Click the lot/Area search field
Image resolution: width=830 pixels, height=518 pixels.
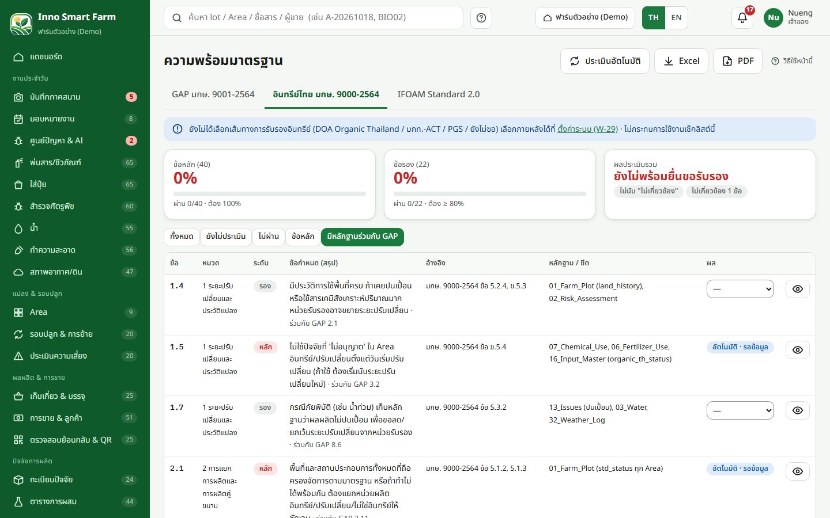tap(314, 18)
